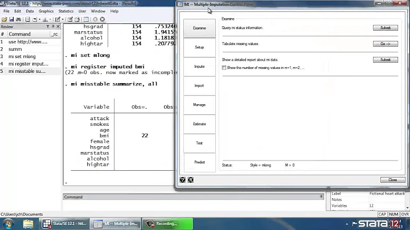Open the Edit menu
The height and width of the screenshot is (230, 410).
click(x=18, y=11)
